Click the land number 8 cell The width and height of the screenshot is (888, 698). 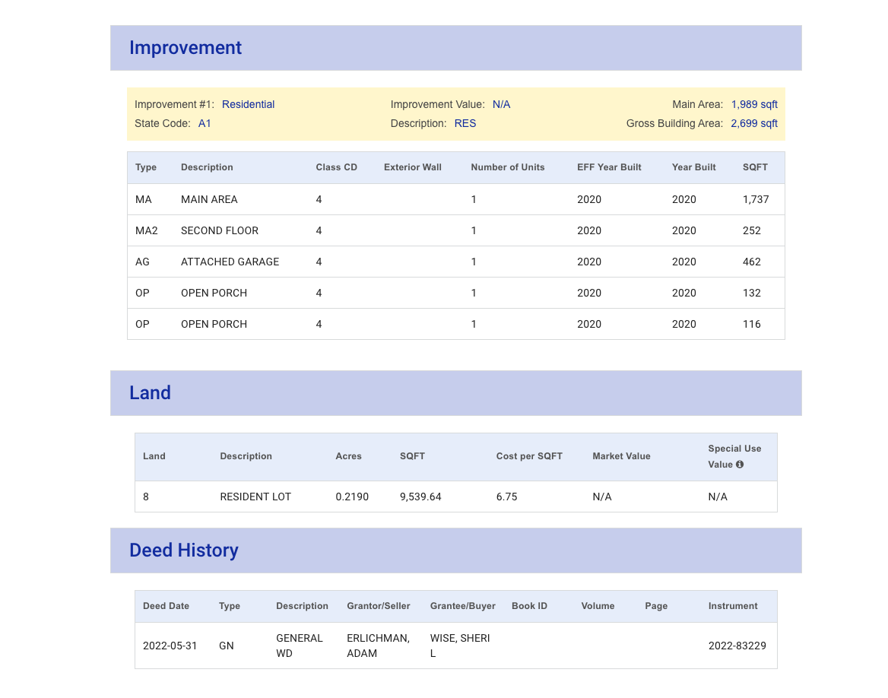coord(145,497)
